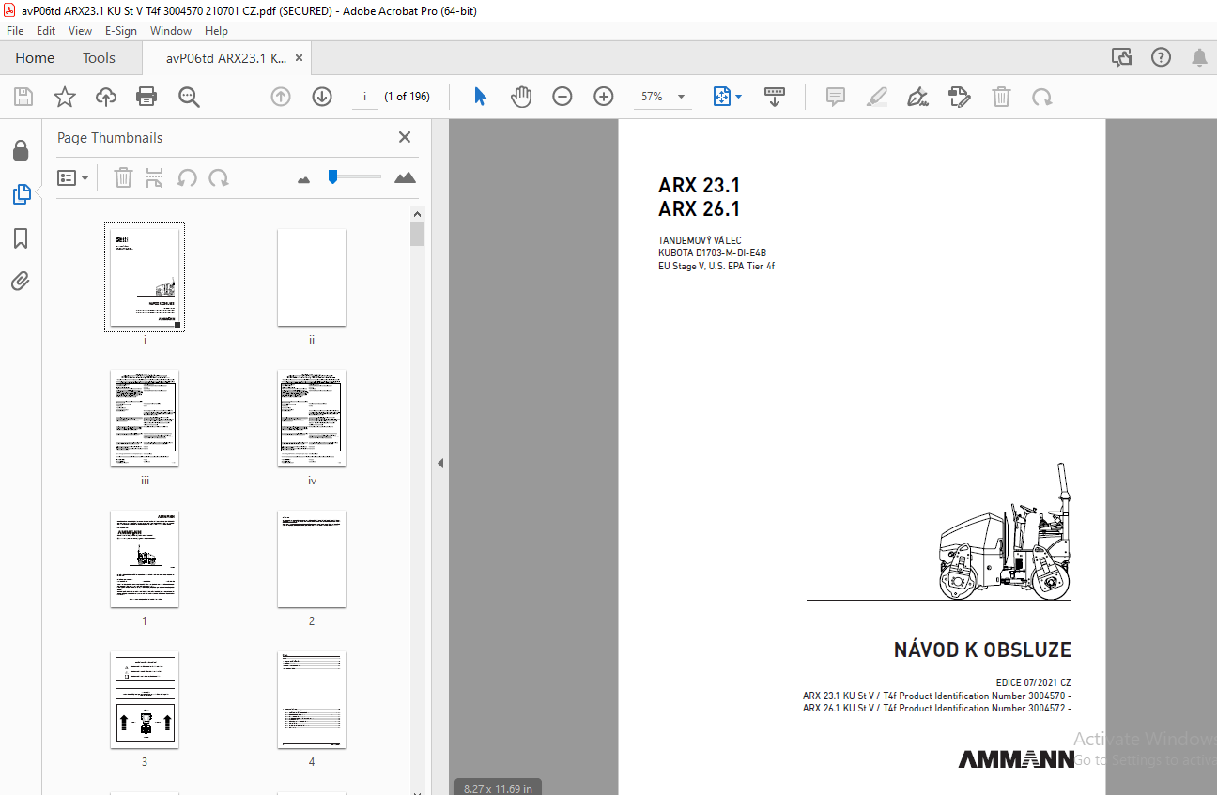Image resolution: width=1217 pixels, height=795 pixels.
Task: Select page 4 thumbnail
Action: [312, 699]
